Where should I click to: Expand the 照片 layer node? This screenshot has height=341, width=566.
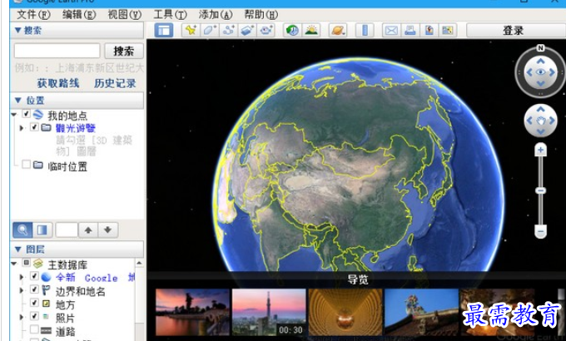tap(22, 317)
